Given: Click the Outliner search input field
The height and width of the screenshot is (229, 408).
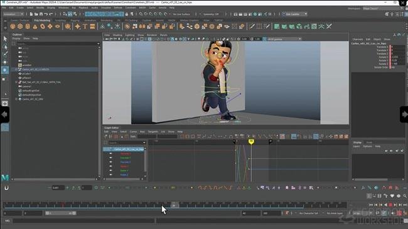Looking at the screenshot, I should tap(56, 44).
